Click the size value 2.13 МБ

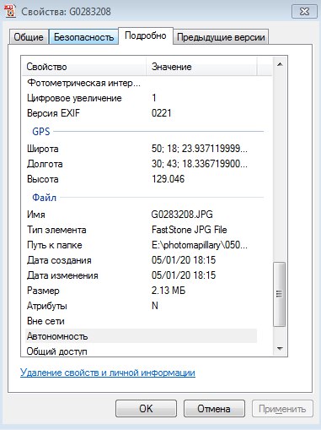169,291
